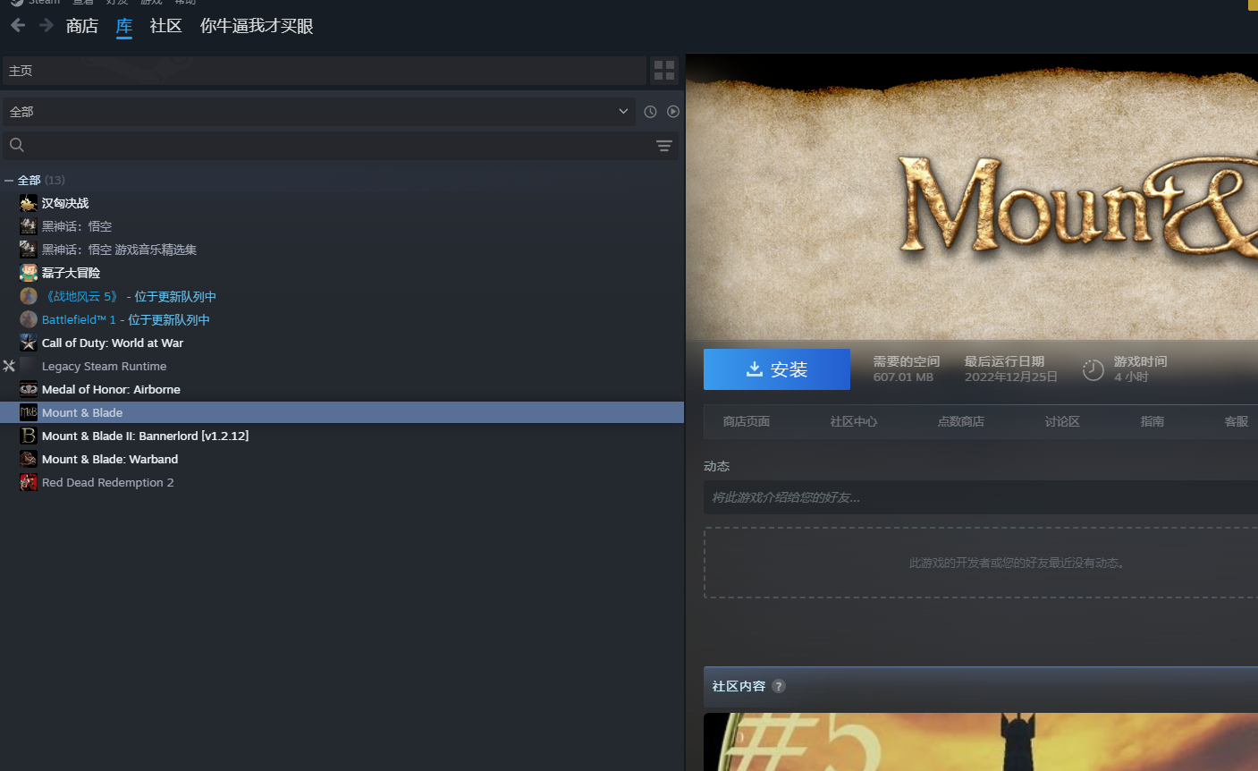Open the 指南 link
This screenshot has width=1258, height=771.
pyautogui.click(x=1152, y=421)
